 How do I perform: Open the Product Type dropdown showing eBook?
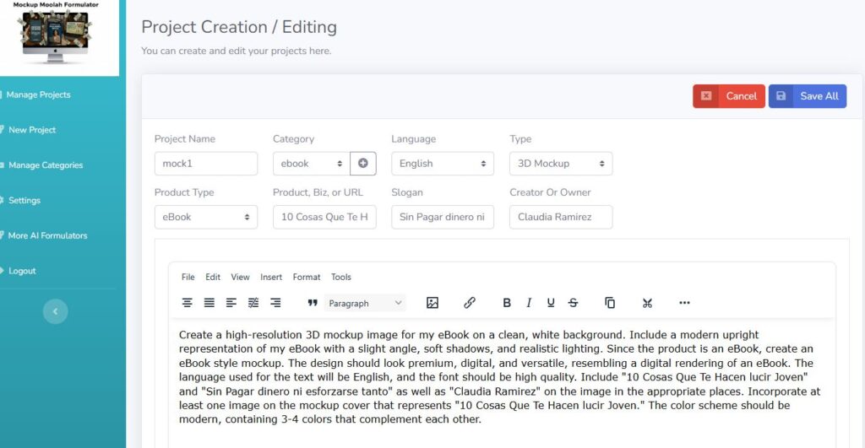click(206, 217)
